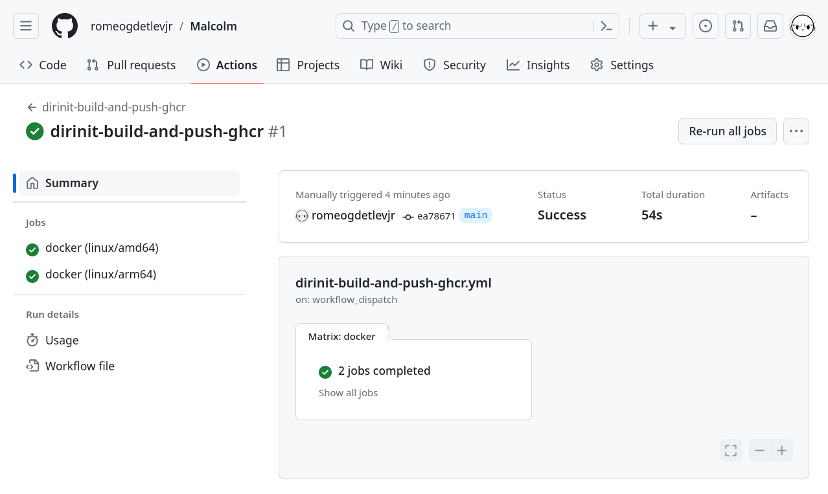
Task: Click the Summary home icon
Action: pos(32,183)
